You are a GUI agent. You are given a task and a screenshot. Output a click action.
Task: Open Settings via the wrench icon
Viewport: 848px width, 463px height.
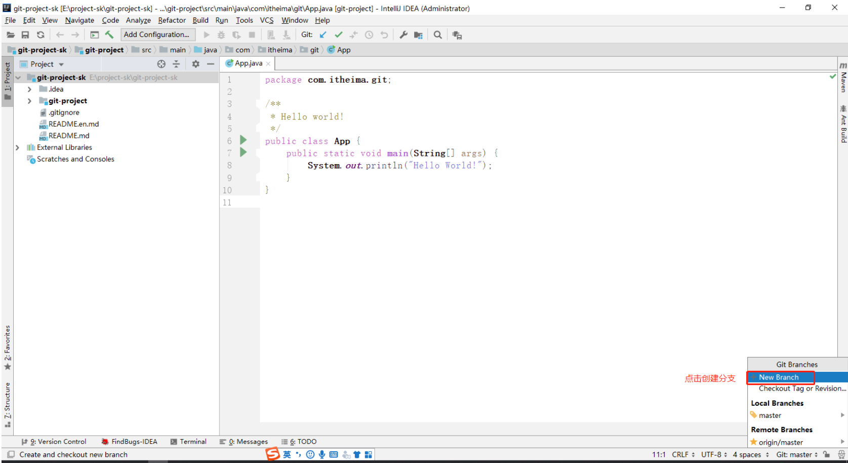pos(403,35)
